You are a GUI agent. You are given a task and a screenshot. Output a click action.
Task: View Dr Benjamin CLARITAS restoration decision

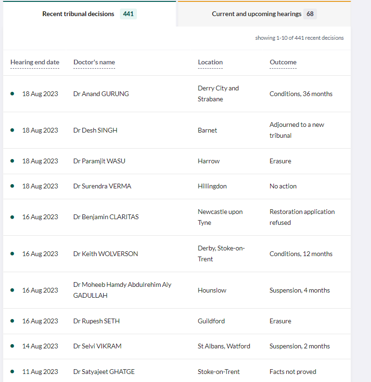[106, 217]
